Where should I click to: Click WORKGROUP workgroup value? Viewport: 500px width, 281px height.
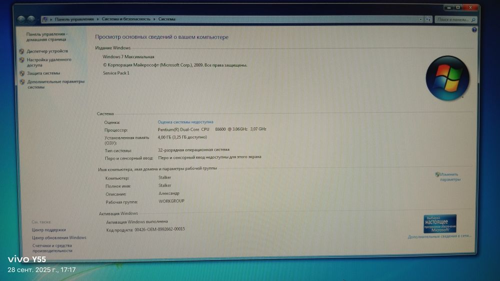171,201
